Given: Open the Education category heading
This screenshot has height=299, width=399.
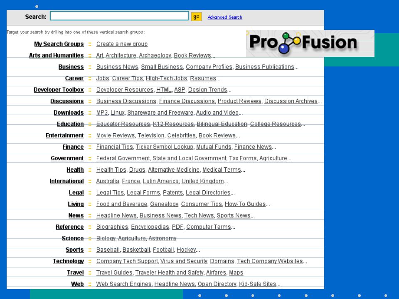Looking at the screenshot, I should [x=70, y=124].
